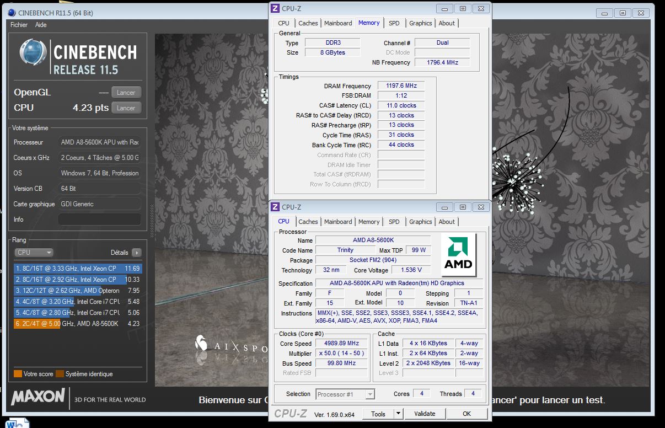Click Word icon in the taskbar
The image size is (665, 428).
(x=17, y=424)
